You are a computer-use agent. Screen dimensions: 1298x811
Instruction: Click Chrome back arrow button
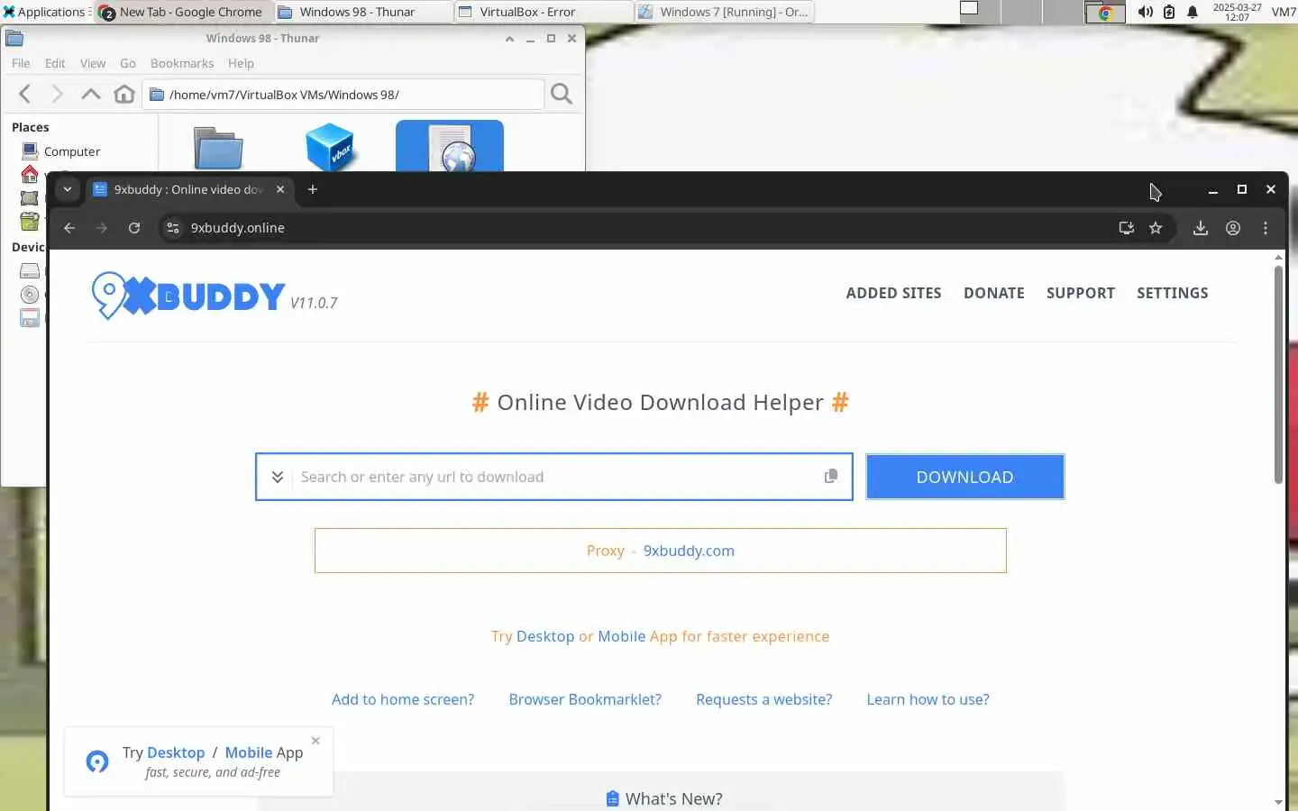click(69, 228)
